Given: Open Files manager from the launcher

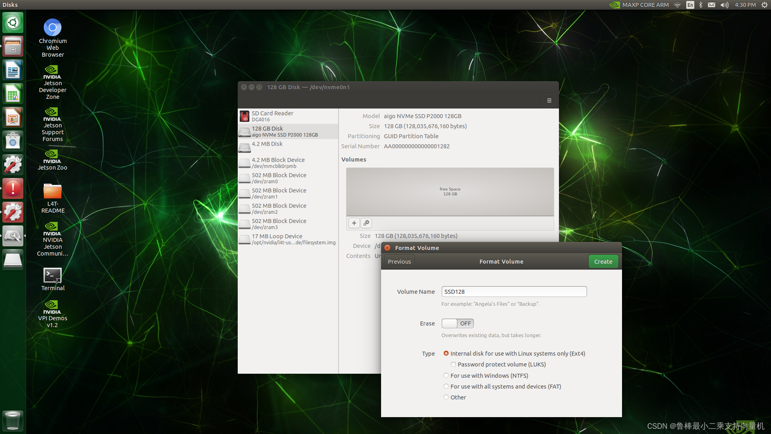Looking at the screenshot, I should click(13, 46).
